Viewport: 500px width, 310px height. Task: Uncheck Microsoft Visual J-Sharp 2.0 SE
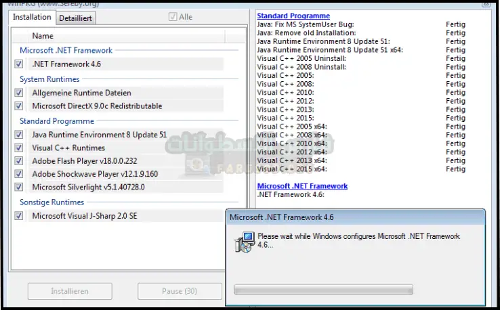coord(19,216)
